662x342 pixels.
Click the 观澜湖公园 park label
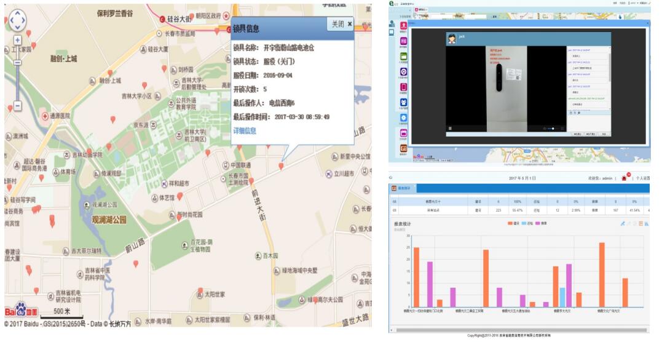point(109,220)
